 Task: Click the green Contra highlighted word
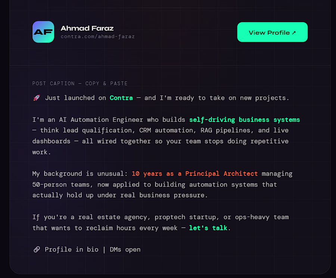click(x=121, y=98)
